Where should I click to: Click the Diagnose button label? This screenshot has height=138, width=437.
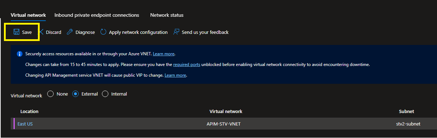[x=85, y=32]
